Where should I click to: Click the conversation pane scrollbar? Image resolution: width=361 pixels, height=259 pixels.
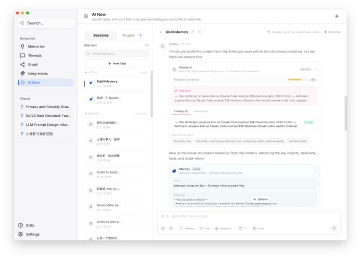pos(346,113)
